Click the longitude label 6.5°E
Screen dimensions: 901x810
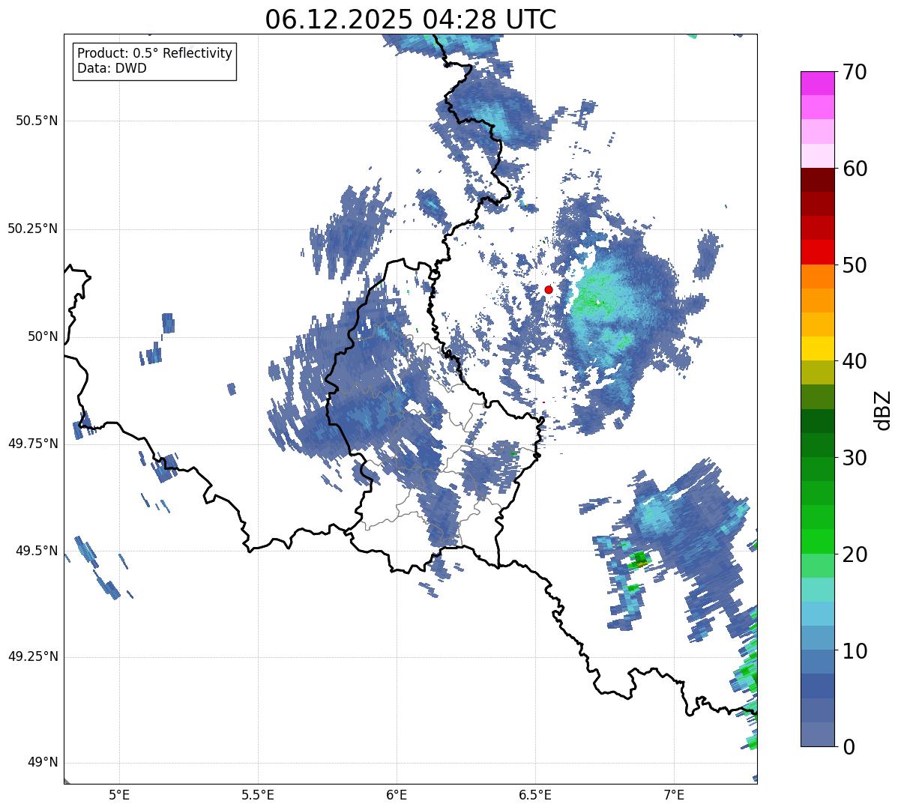pyautogui.click(x=536, y=794)
